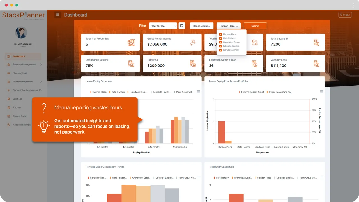
Task: Open the Year-to-Year dropdown
Action: (x=163, y=26)
